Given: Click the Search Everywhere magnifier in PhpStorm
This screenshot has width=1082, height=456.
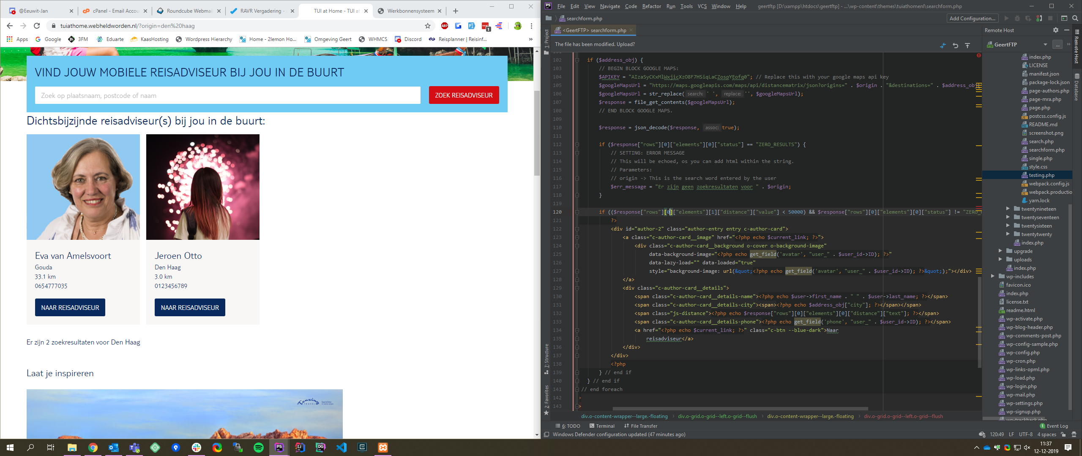Looking at the screenshot, I should click(x=1075, y=18).
